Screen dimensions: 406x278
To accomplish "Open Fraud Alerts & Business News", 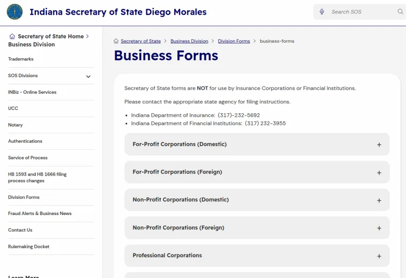I will [40, 213].
